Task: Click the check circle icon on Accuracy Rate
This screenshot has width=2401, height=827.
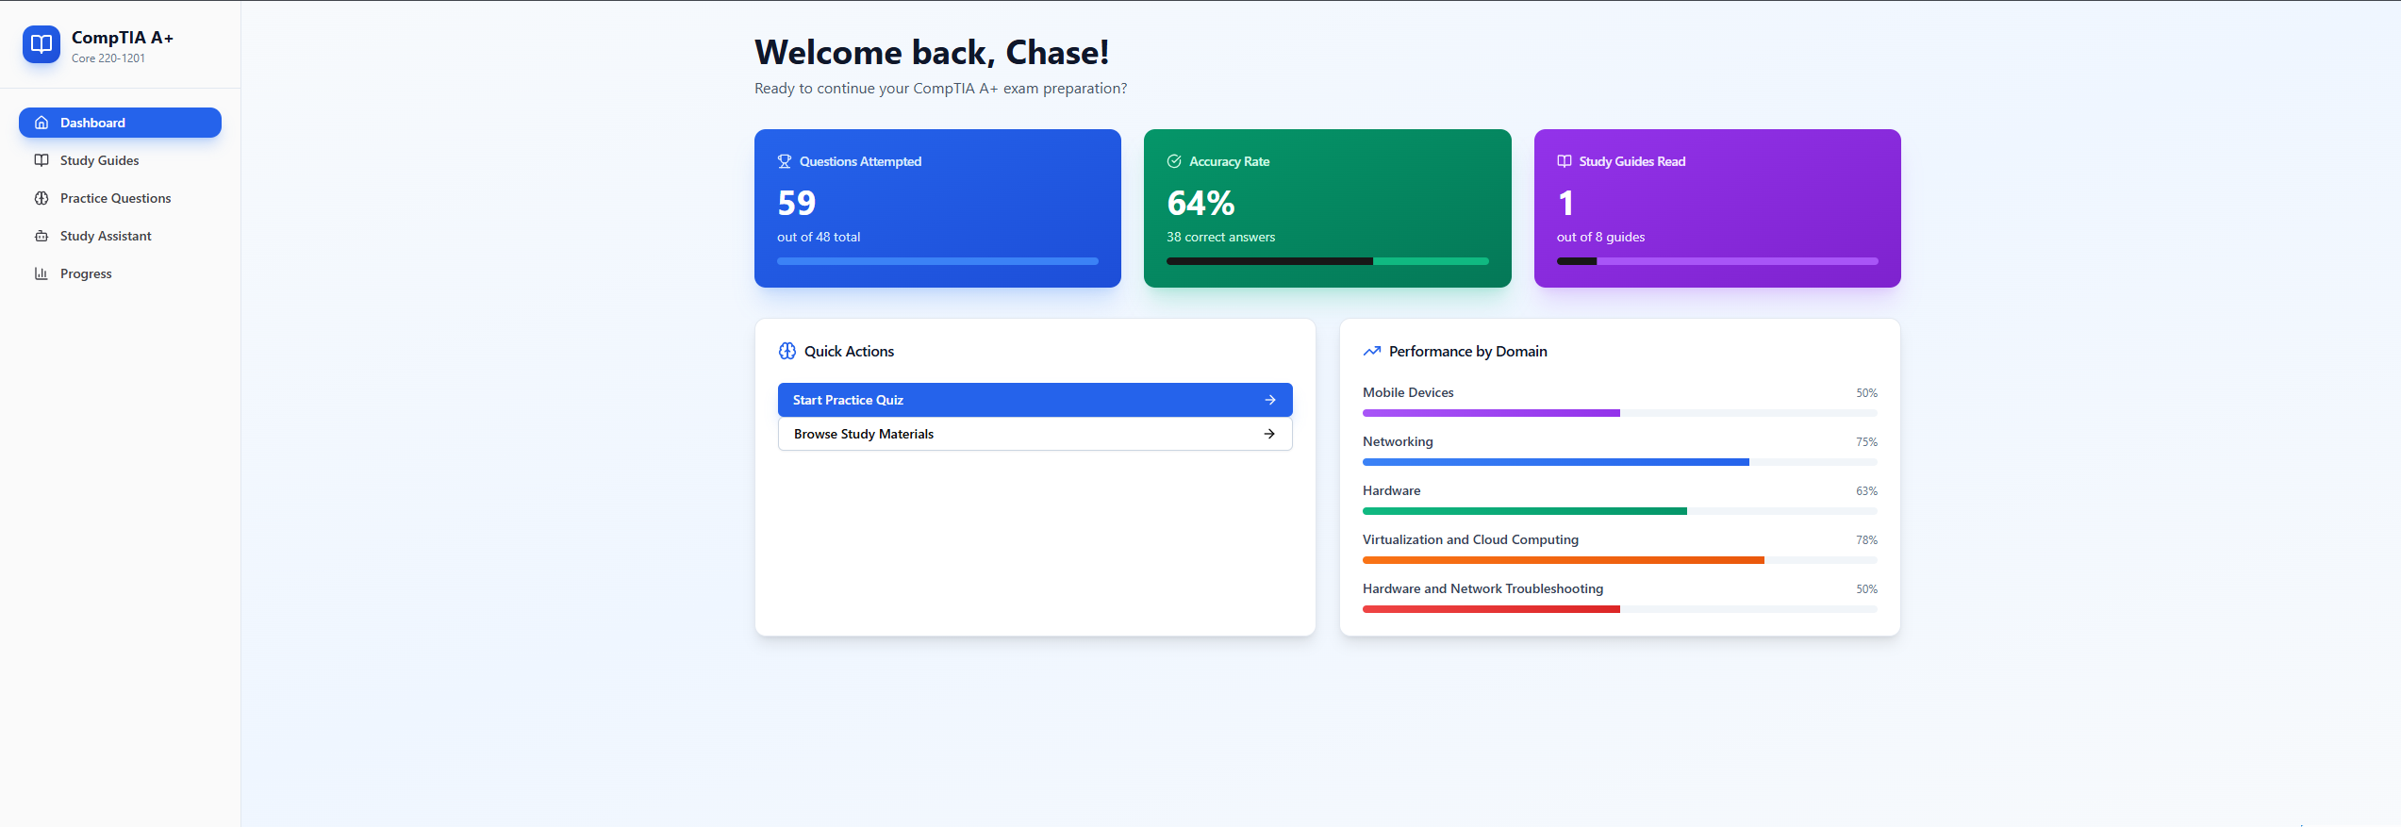Action: 1174,161
